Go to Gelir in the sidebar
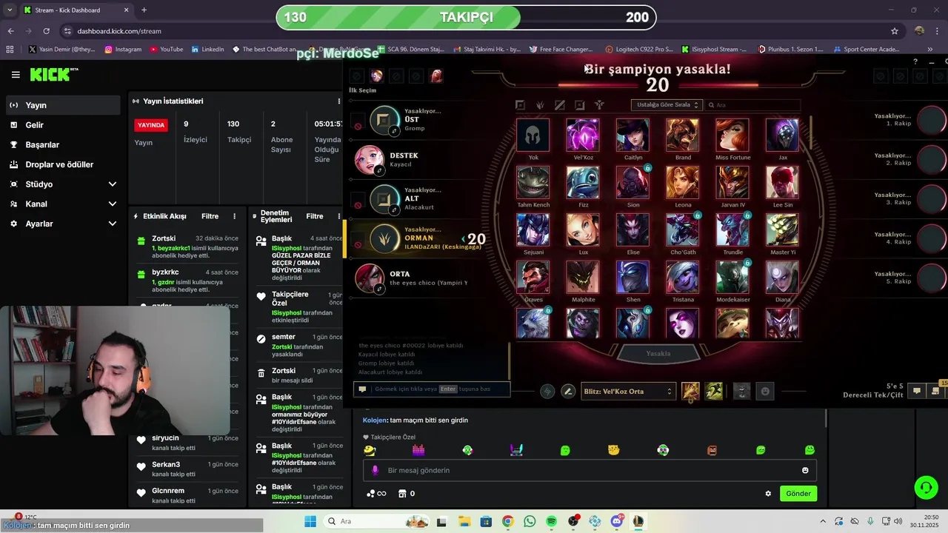This screenshot has height=533, width=948. [x=63, y=125]
